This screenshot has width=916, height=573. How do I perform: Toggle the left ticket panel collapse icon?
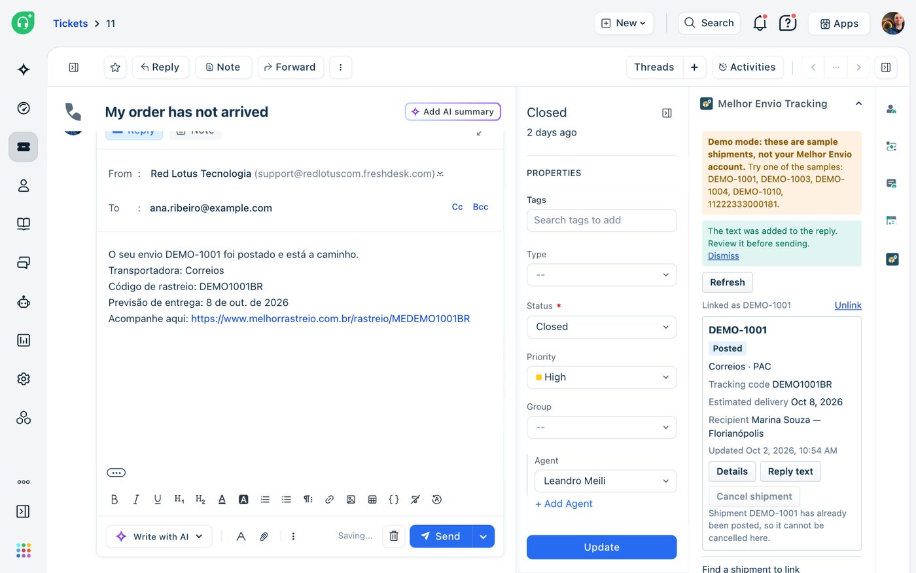74,67
